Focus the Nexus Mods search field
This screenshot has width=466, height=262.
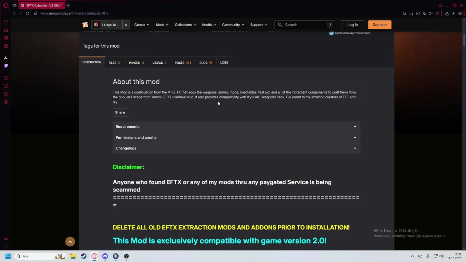tap(305, 25)
